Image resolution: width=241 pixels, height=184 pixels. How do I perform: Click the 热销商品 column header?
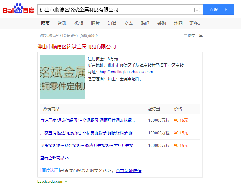51,109
